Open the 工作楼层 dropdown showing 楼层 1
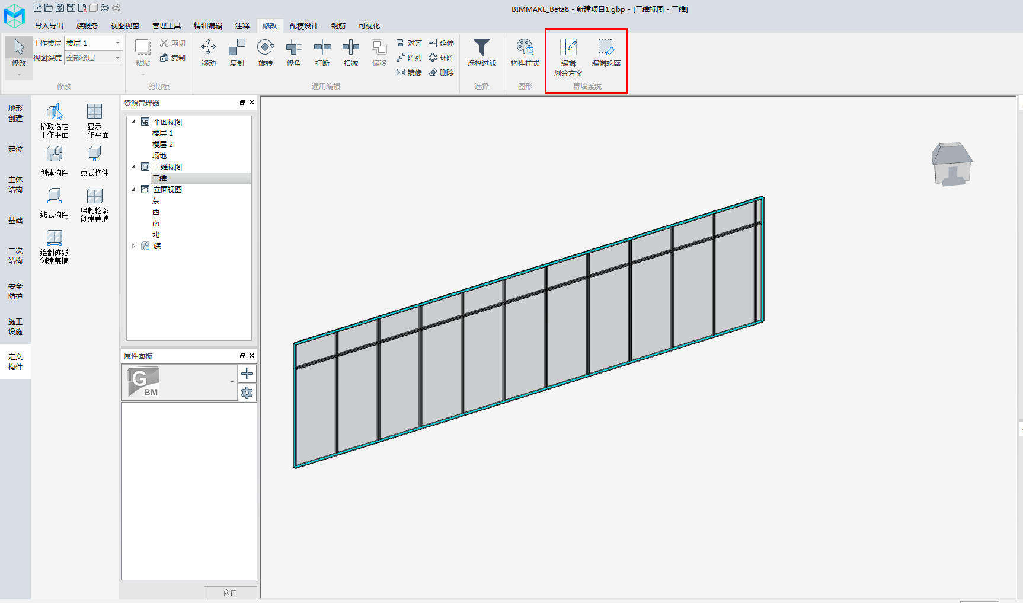Screen dimensions: 1023x603 (94, 43)
